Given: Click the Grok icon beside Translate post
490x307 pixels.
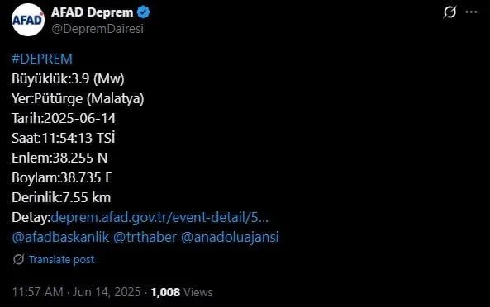Looking at the screenshot, I should 19,259.
